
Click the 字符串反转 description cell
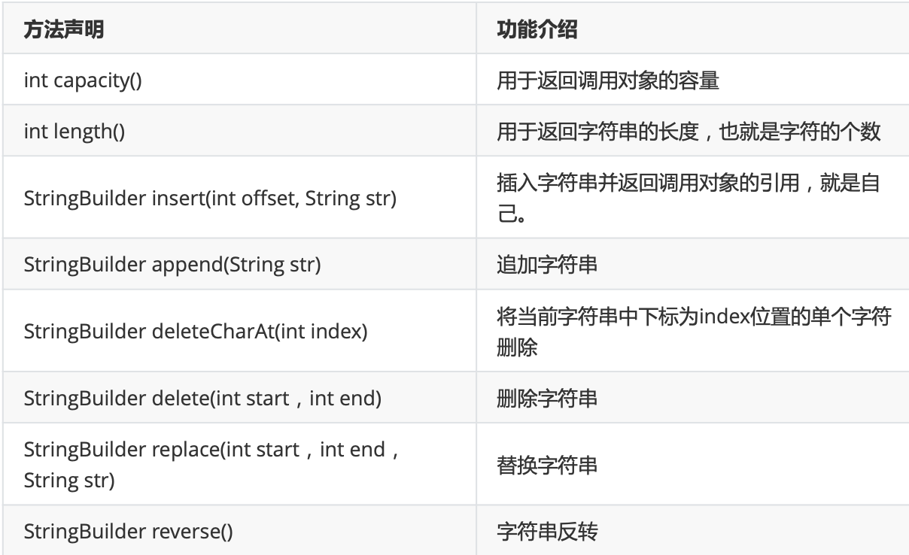[547, 532]
